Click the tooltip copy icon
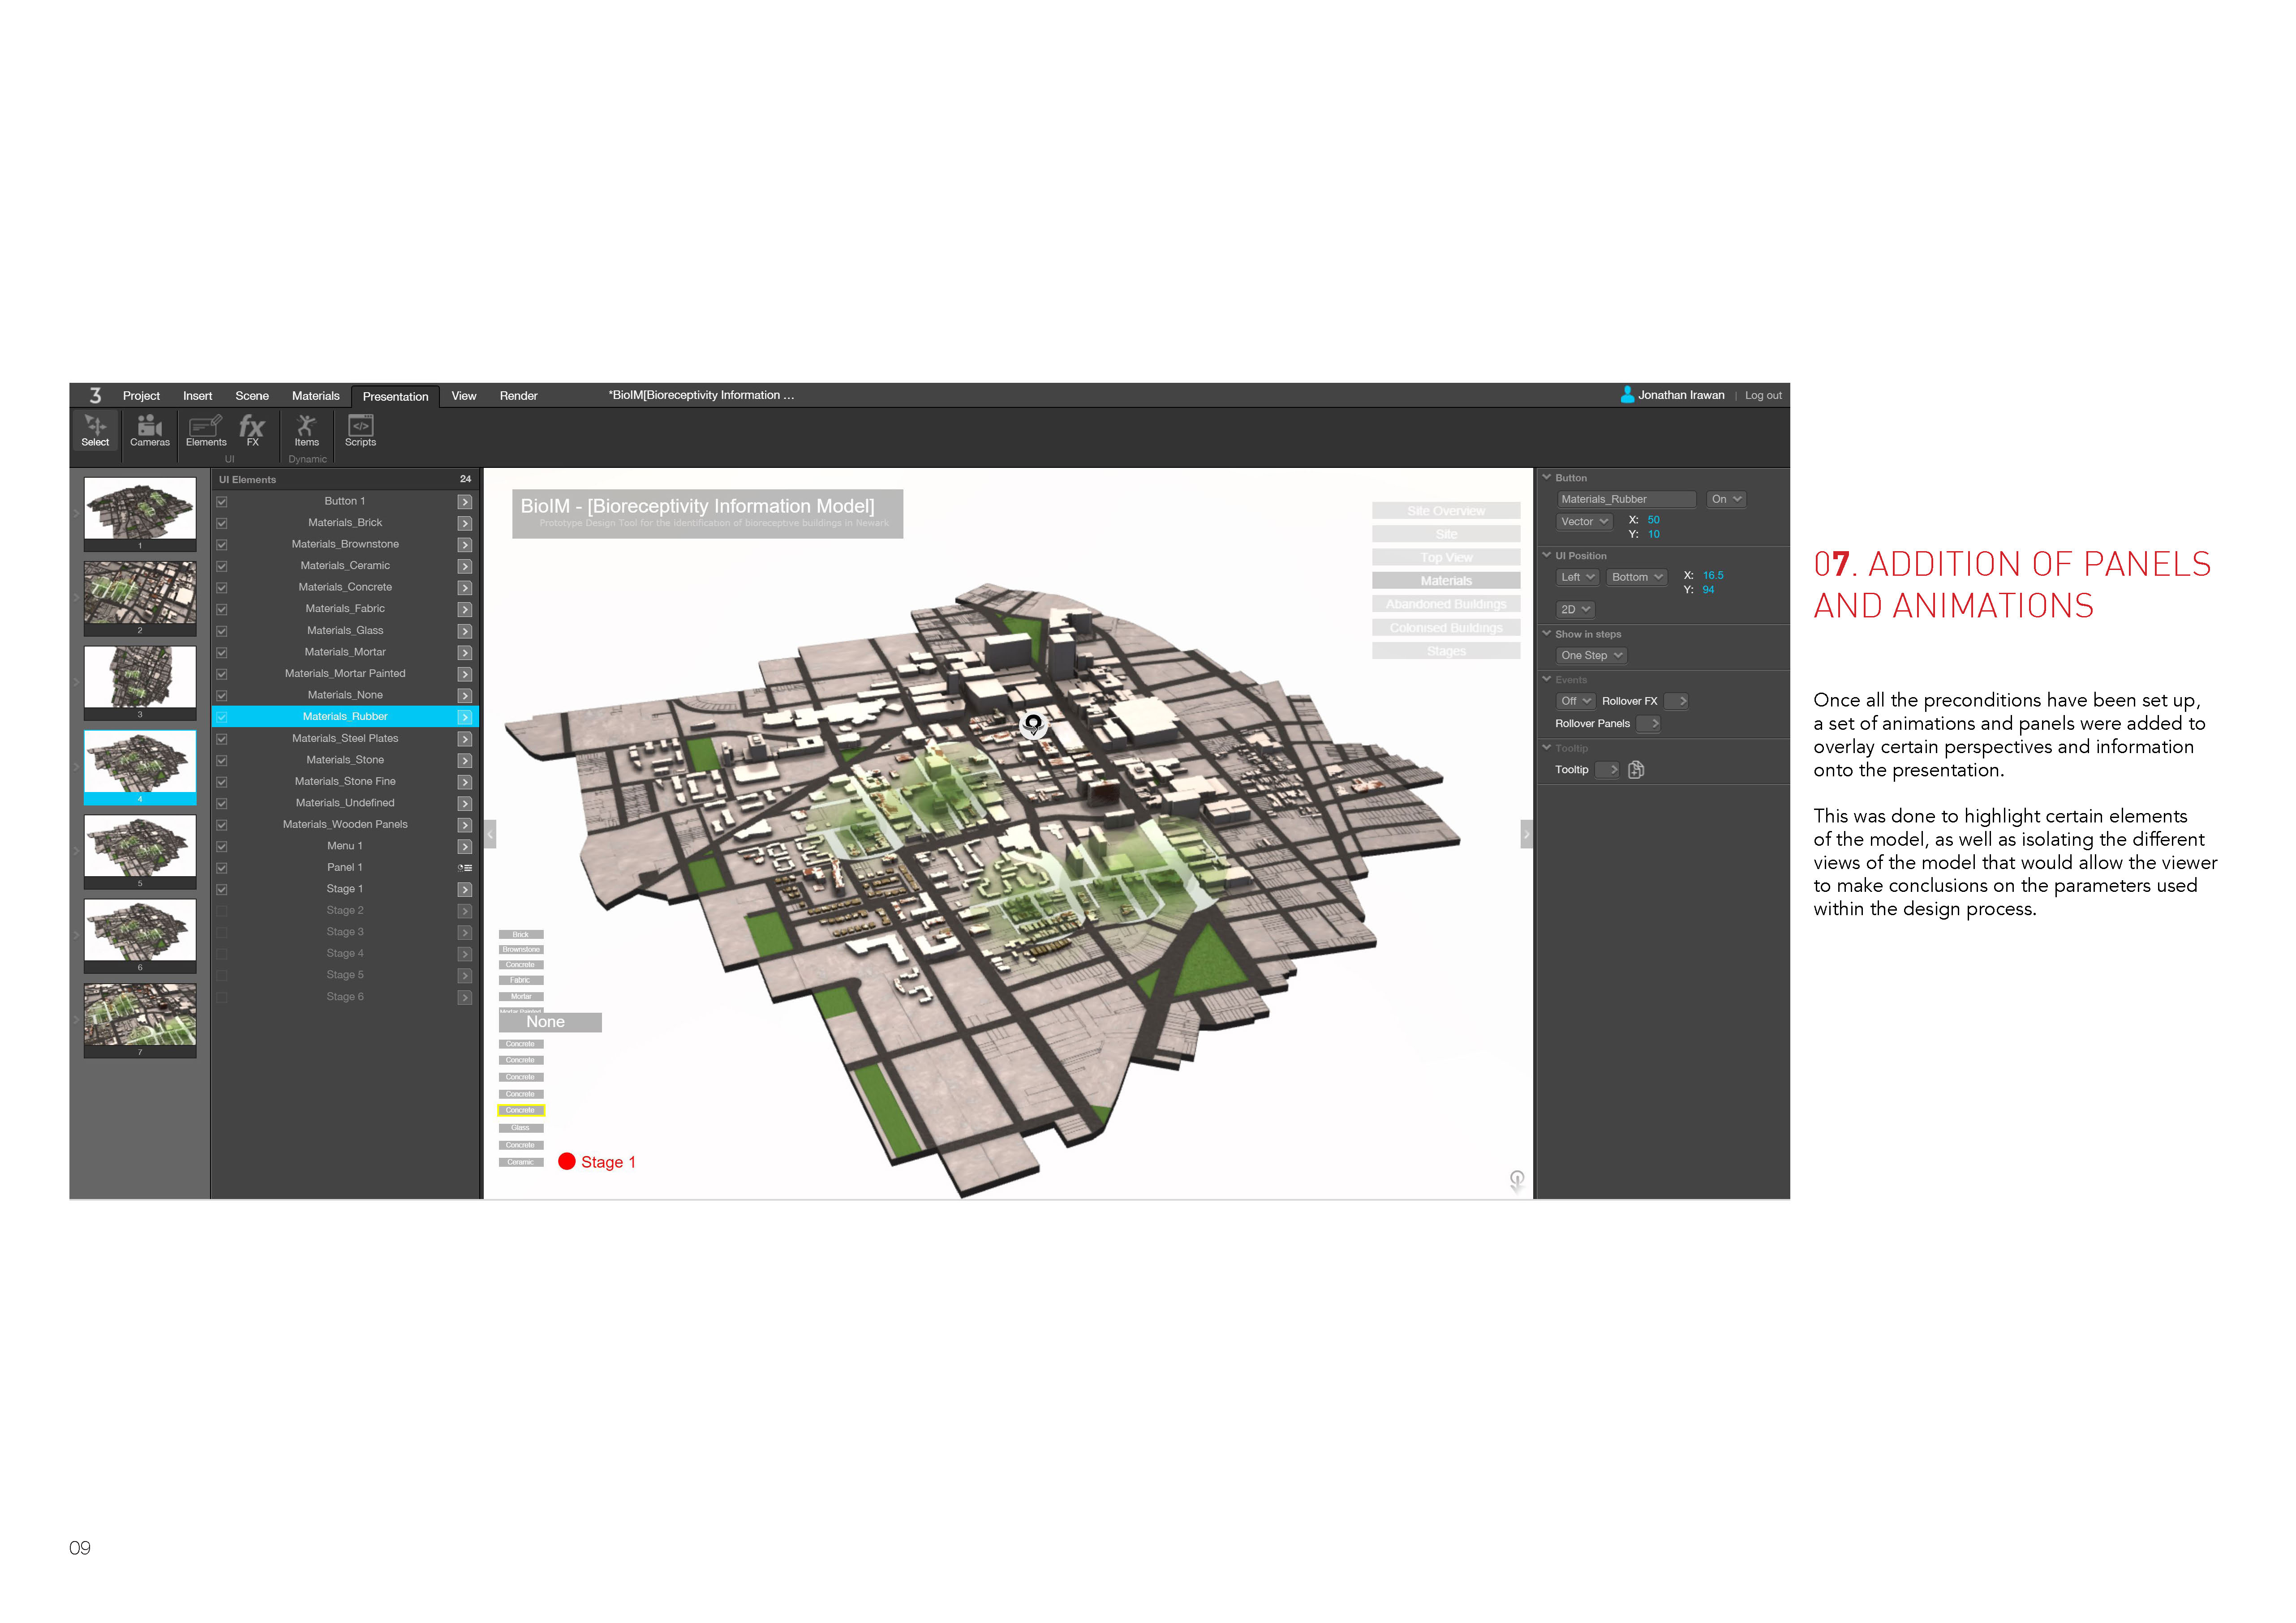The image size is (2296, 1623). pyautogui.click(x=1636, y=770)
